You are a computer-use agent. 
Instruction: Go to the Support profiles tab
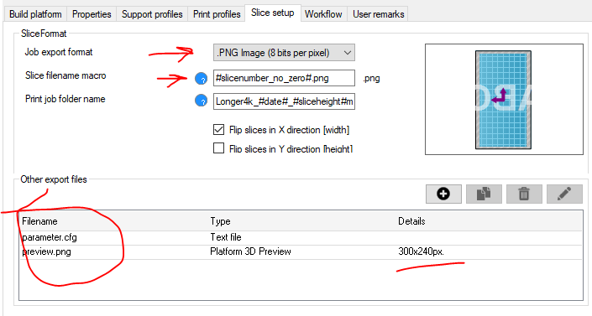tap(152, 14)
